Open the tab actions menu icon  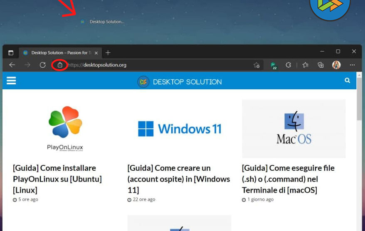tap(11, 53)
